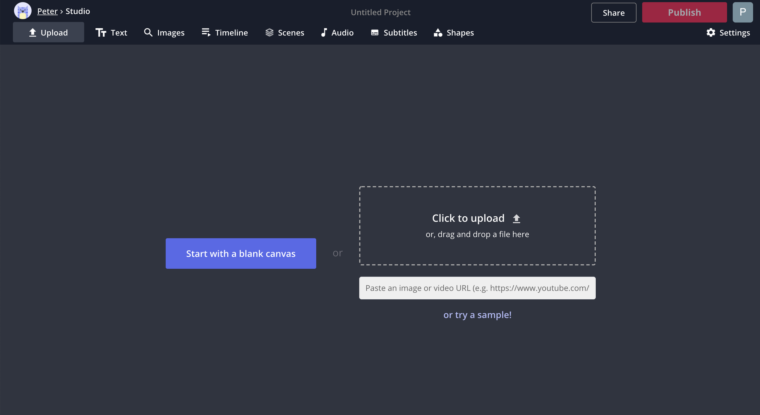Open the Scenes layers icon
The image size is (760, 415).
pyautogui.click(x=269, y=32)
